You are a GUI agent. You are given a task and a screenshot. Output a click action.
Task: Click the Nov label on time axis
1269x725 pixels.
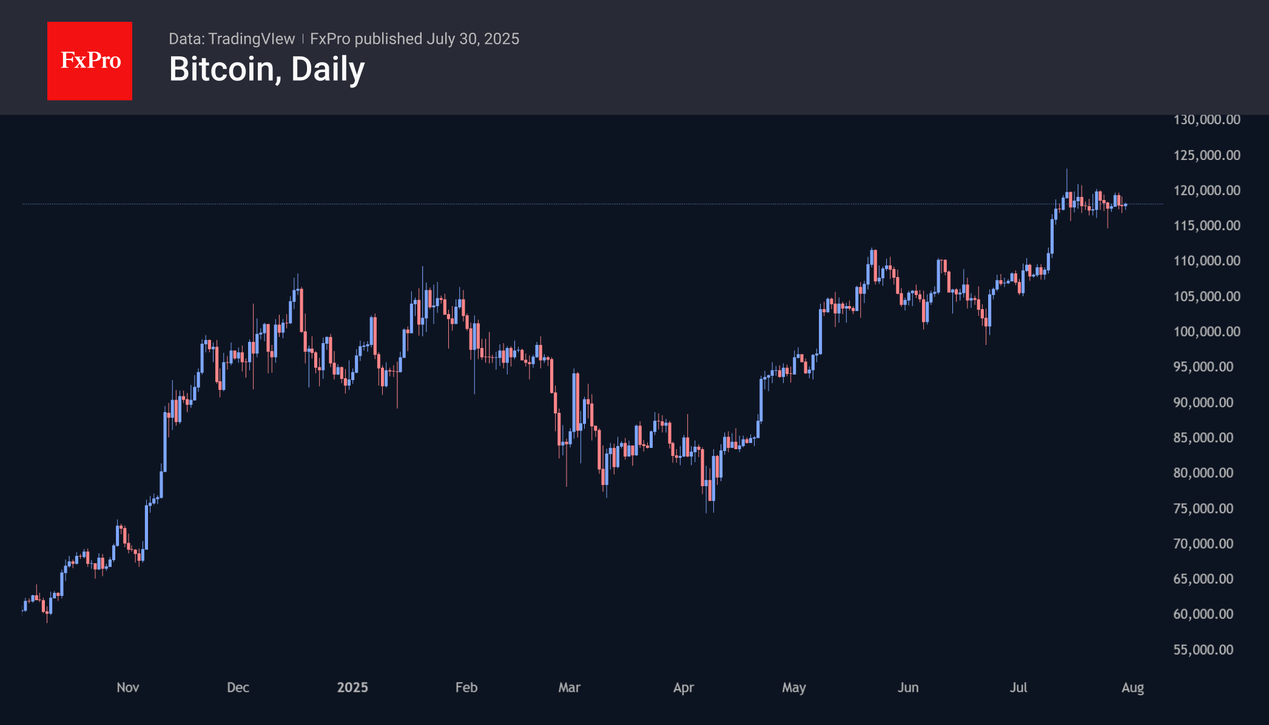[128, 687]
